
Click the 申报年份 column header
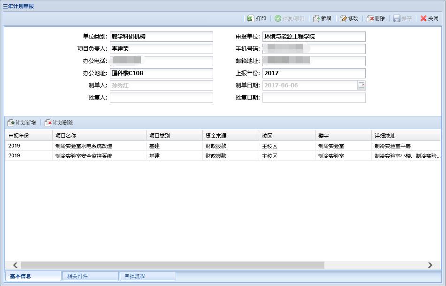(28, 136)
